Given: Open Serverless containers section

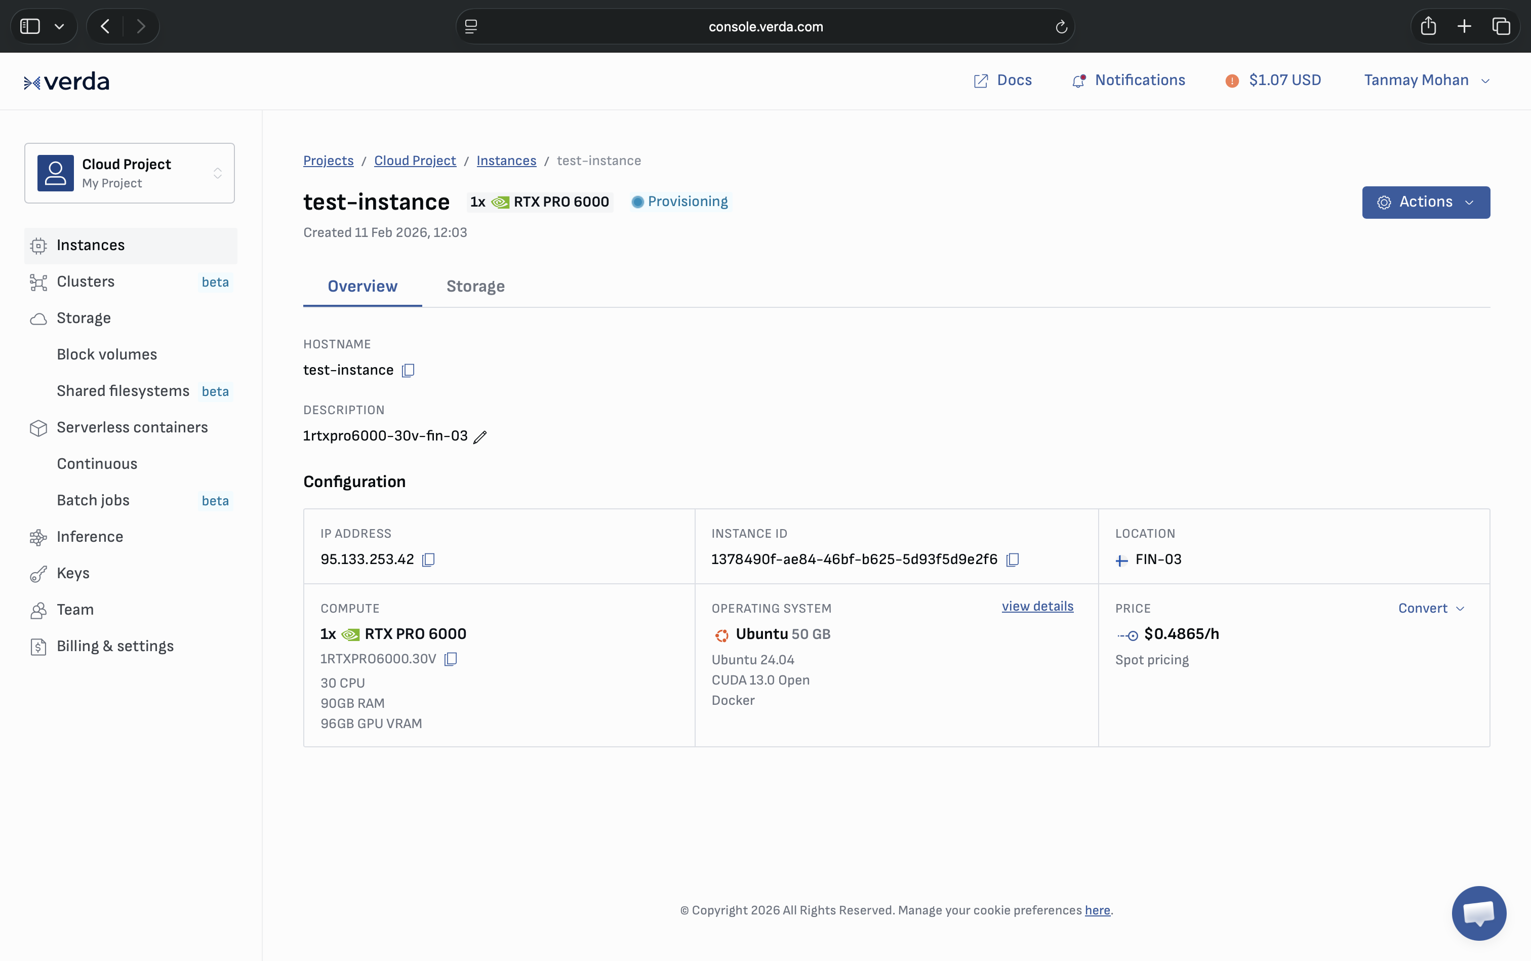Looking at the screenshot, I should click(x=131, y=427).
